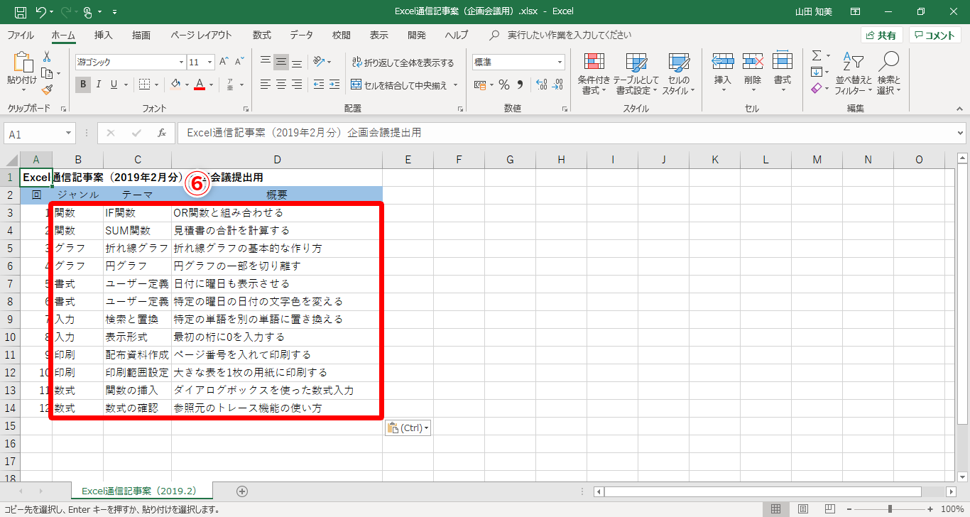Open Find & Select (検索と選択)
This screenshot has width=970, height=517.
click(888, 73)
